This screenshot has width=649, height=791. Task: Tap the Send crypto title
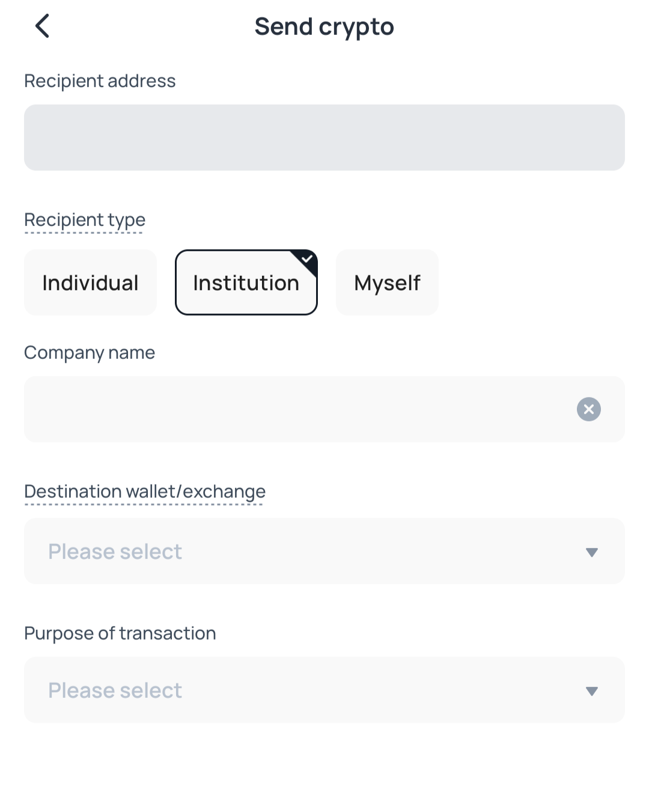click(x=324, y=26)
